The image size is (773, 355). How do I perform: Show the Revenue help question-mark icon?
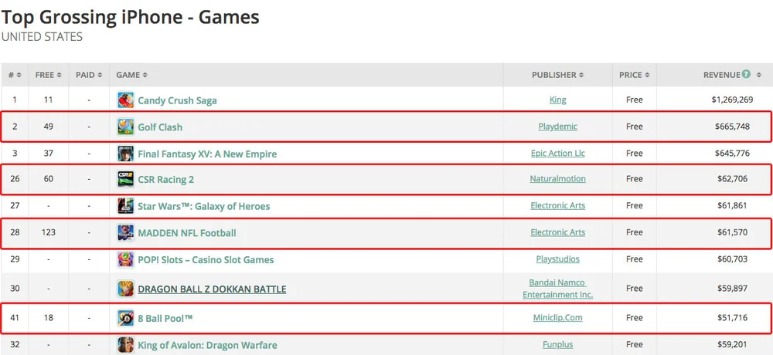click(x=747, y=74)
